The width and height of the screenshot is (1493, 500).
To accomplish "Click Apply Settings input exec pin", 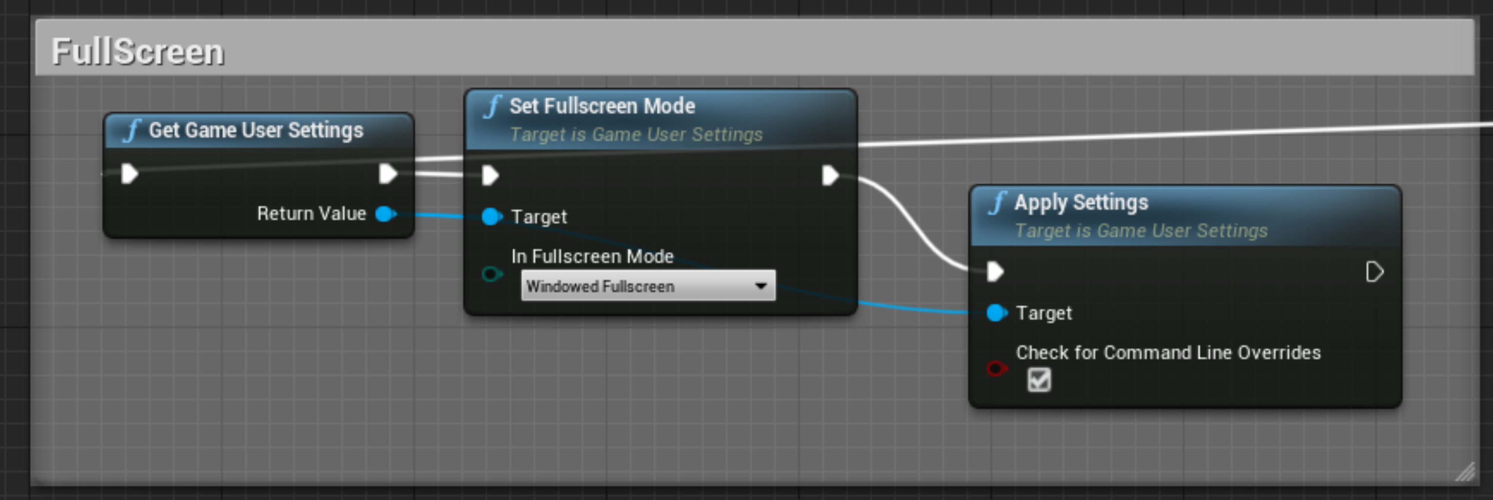I will (995, 272).
